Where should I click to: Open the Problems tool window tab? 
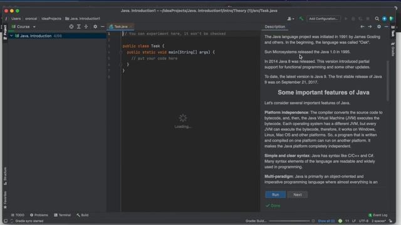39,215
